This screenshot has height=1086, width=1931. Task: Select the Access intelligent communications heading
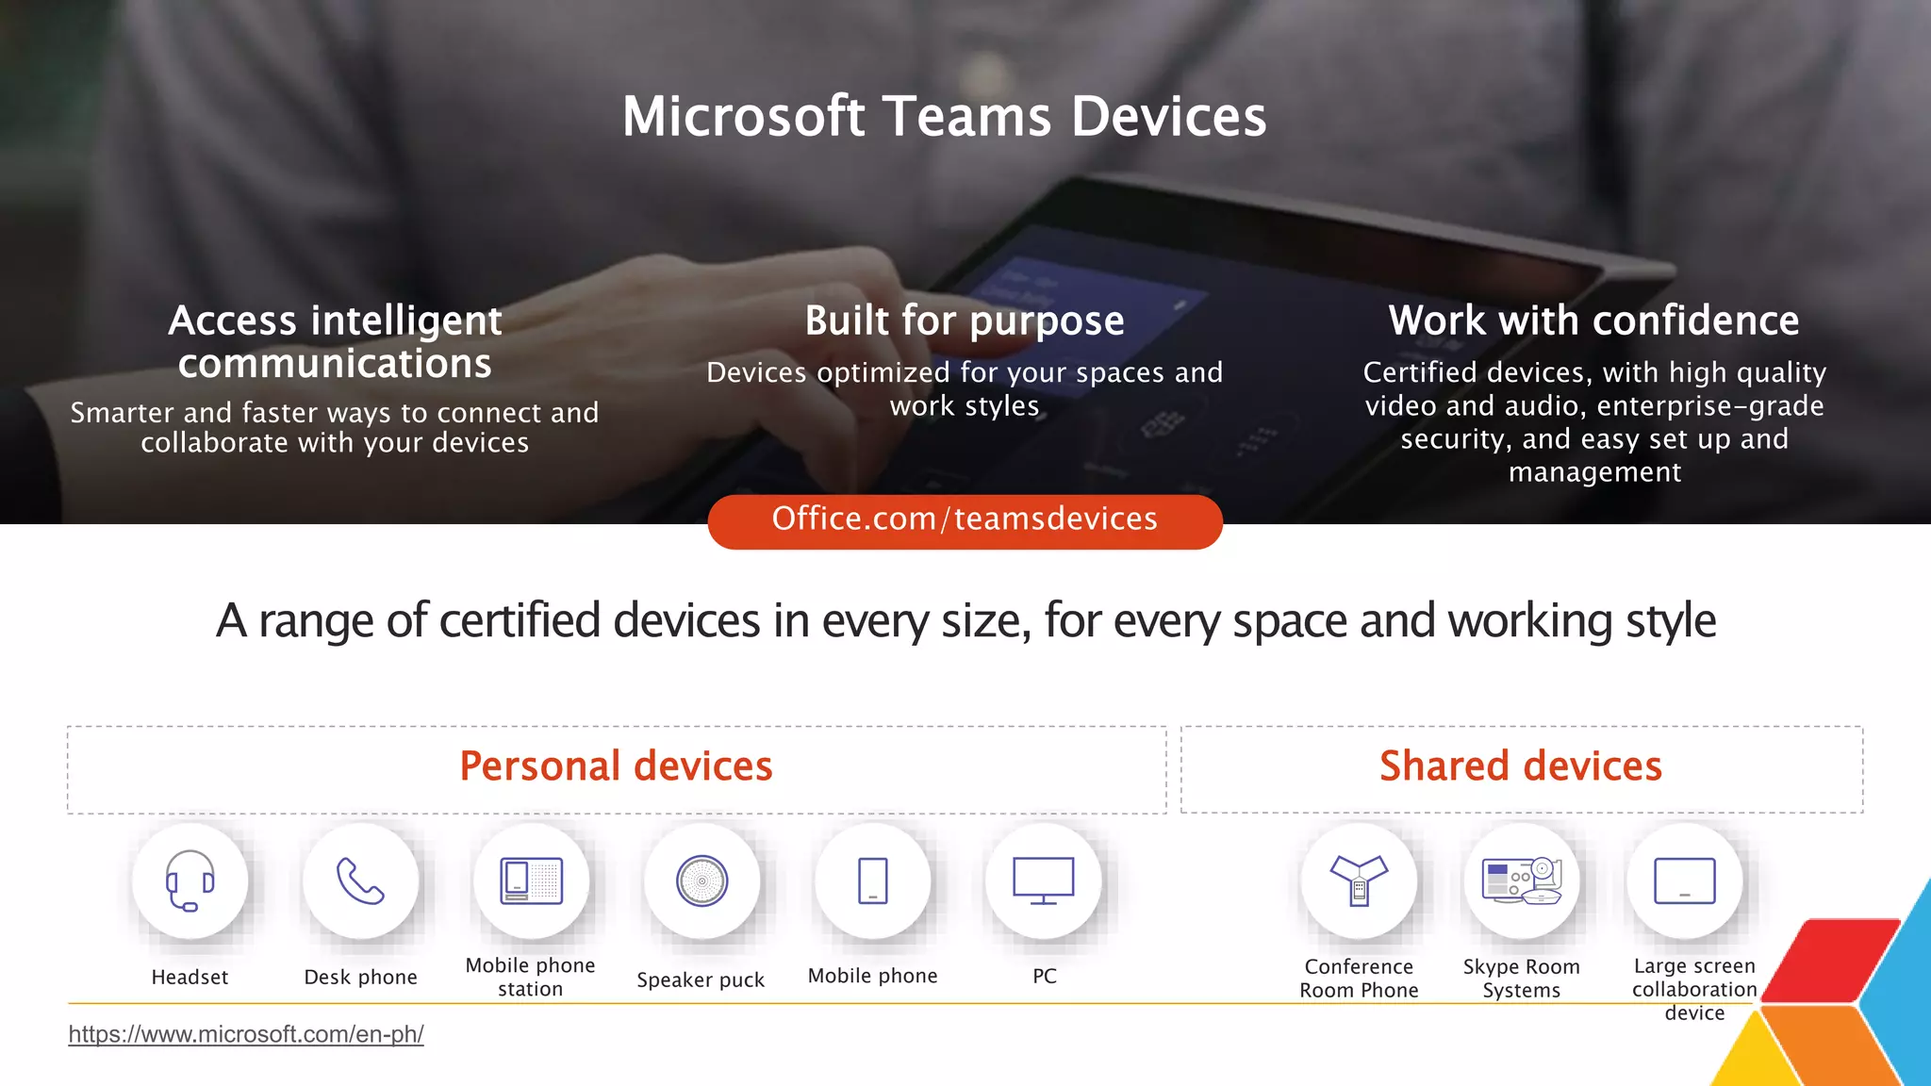click(x=335, y=342)
